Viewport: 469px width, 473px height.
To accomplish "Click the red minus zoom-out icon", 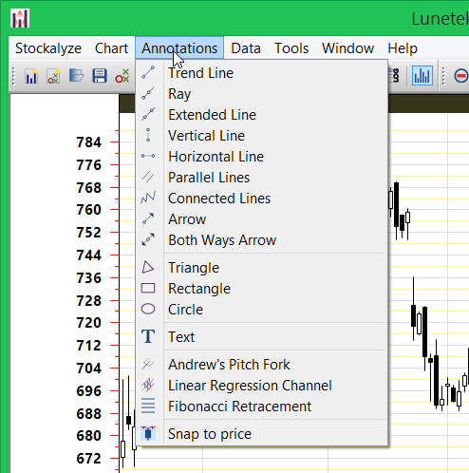I will click(x=461, y=76).
